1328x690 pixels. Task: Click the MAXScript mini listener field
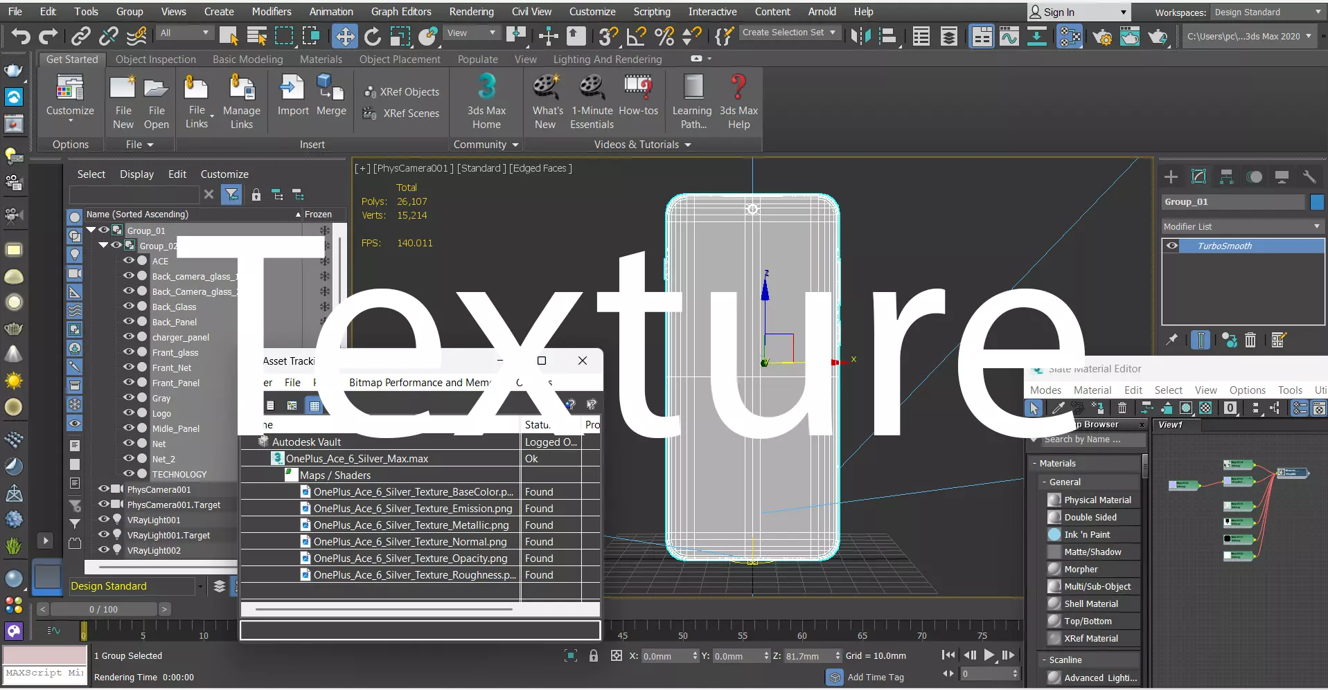pyautogui.click(x=45, y=672)
